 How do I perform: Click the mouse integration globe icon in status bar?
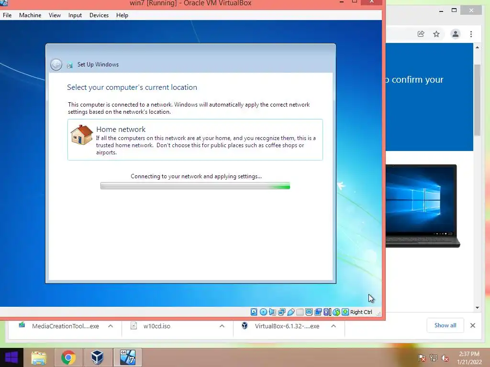click(336, 312)
